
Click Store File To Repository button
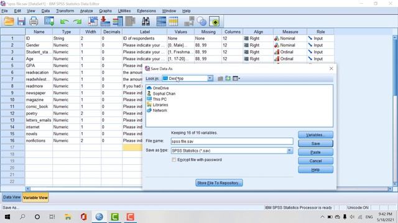tap(219, 183)
